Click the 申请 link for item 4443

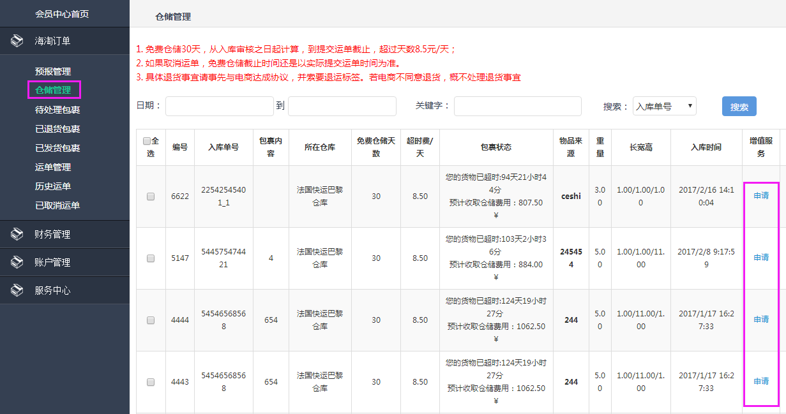coord(761,381)
